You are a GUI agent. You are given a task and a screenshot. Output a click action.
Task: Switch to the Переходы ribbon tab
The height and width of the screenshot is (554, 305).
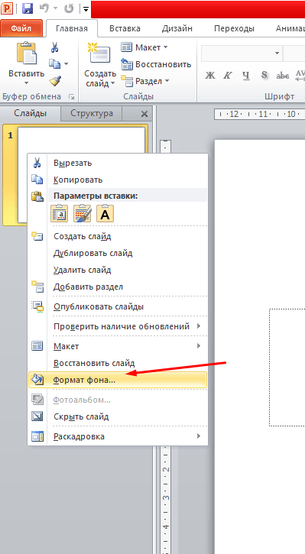(234, 28)
